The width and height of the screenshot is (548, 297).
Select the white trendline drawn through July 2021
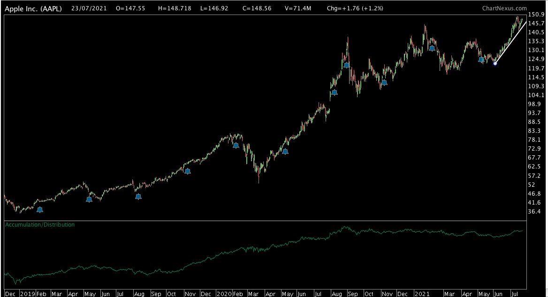click(510, 42)
